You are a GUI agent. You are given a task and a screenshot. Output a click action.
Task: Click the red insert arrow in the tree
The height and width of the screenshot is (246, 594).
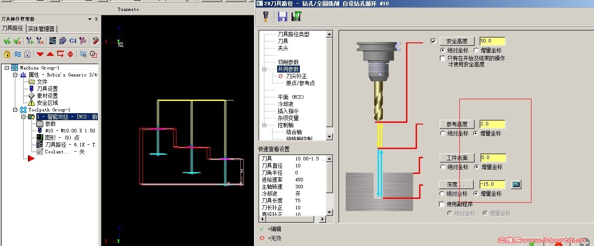tap(31, 159)
